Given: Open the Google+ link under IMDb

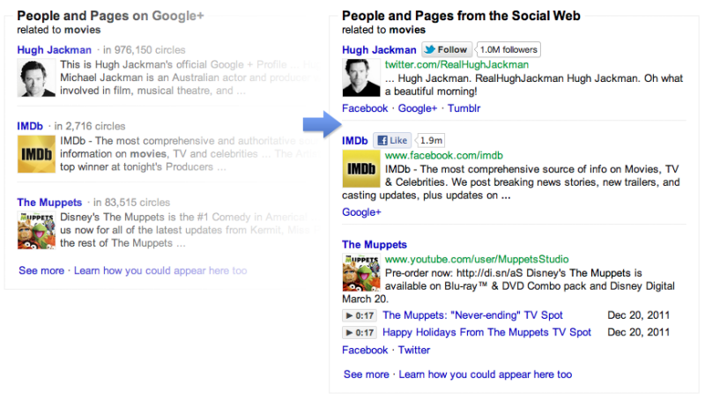Looking at the screenshot, I should pos(361,212).
